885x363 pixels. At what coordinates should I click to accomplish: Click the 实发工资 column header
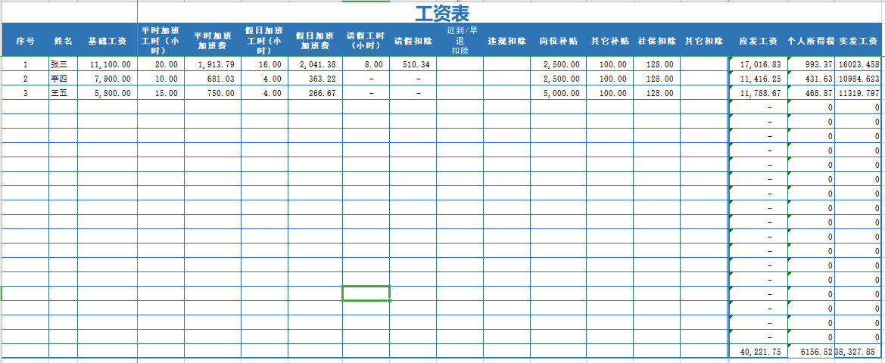(x=859, y=41)
